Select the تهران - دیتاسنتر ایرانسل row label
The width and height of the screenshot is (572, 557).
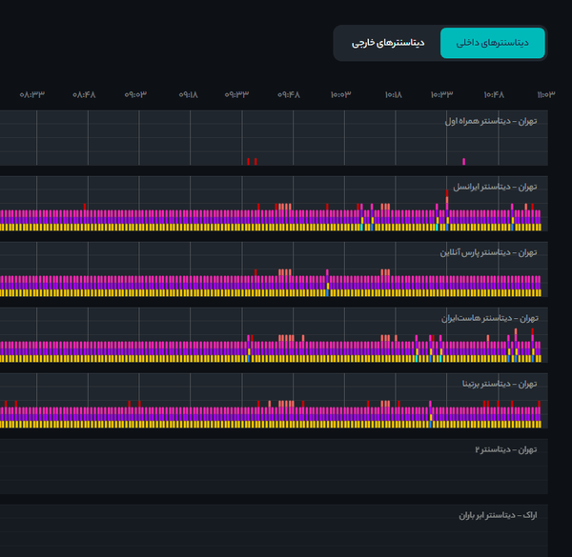pyautogui.click(x=495, y=187)
